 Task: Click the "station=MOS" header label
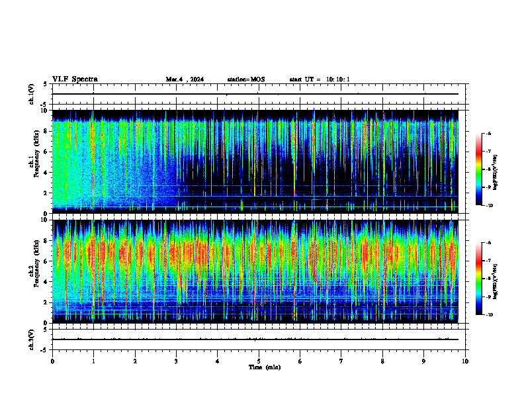coord(246,79)
